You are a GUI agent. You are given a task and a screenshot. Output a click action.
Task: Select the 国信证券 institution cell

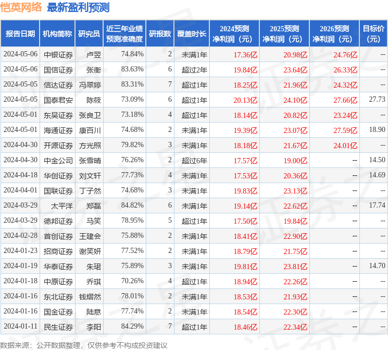pos(58,70)
